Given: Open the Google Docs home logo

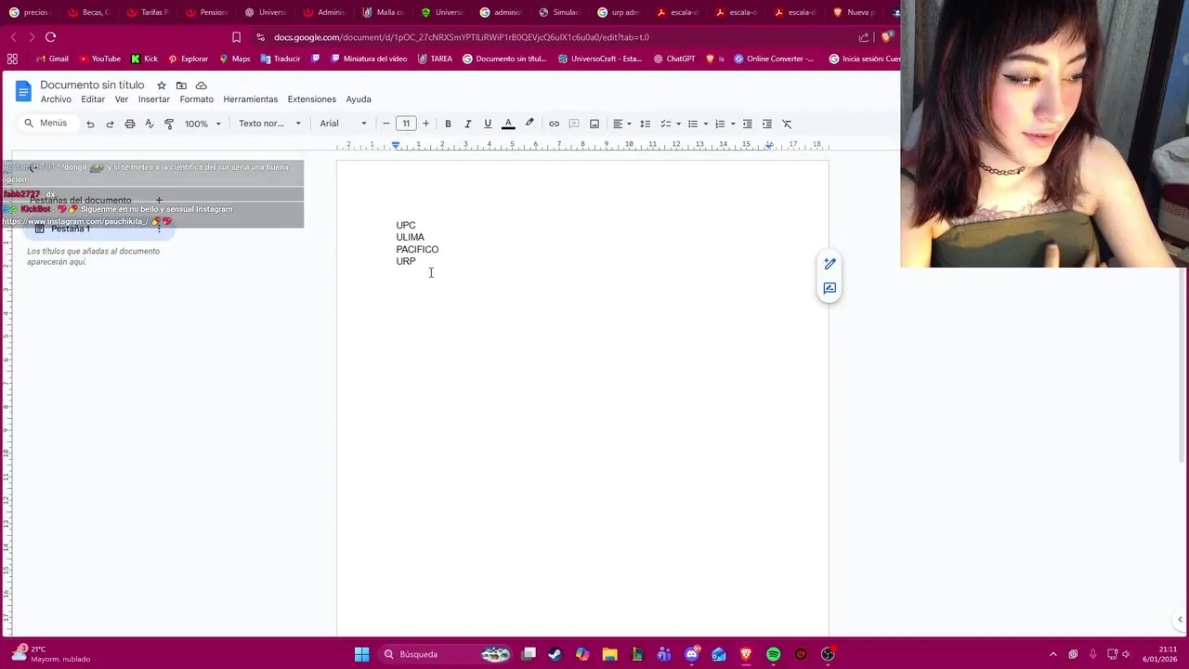Looking at the screenshot, I should click(23, 91).
